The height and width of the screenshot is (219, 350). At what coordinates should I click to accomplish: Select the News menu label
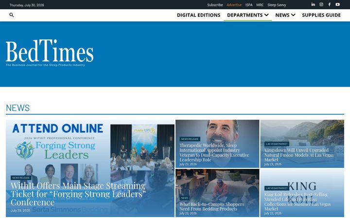tap(282, 15)
